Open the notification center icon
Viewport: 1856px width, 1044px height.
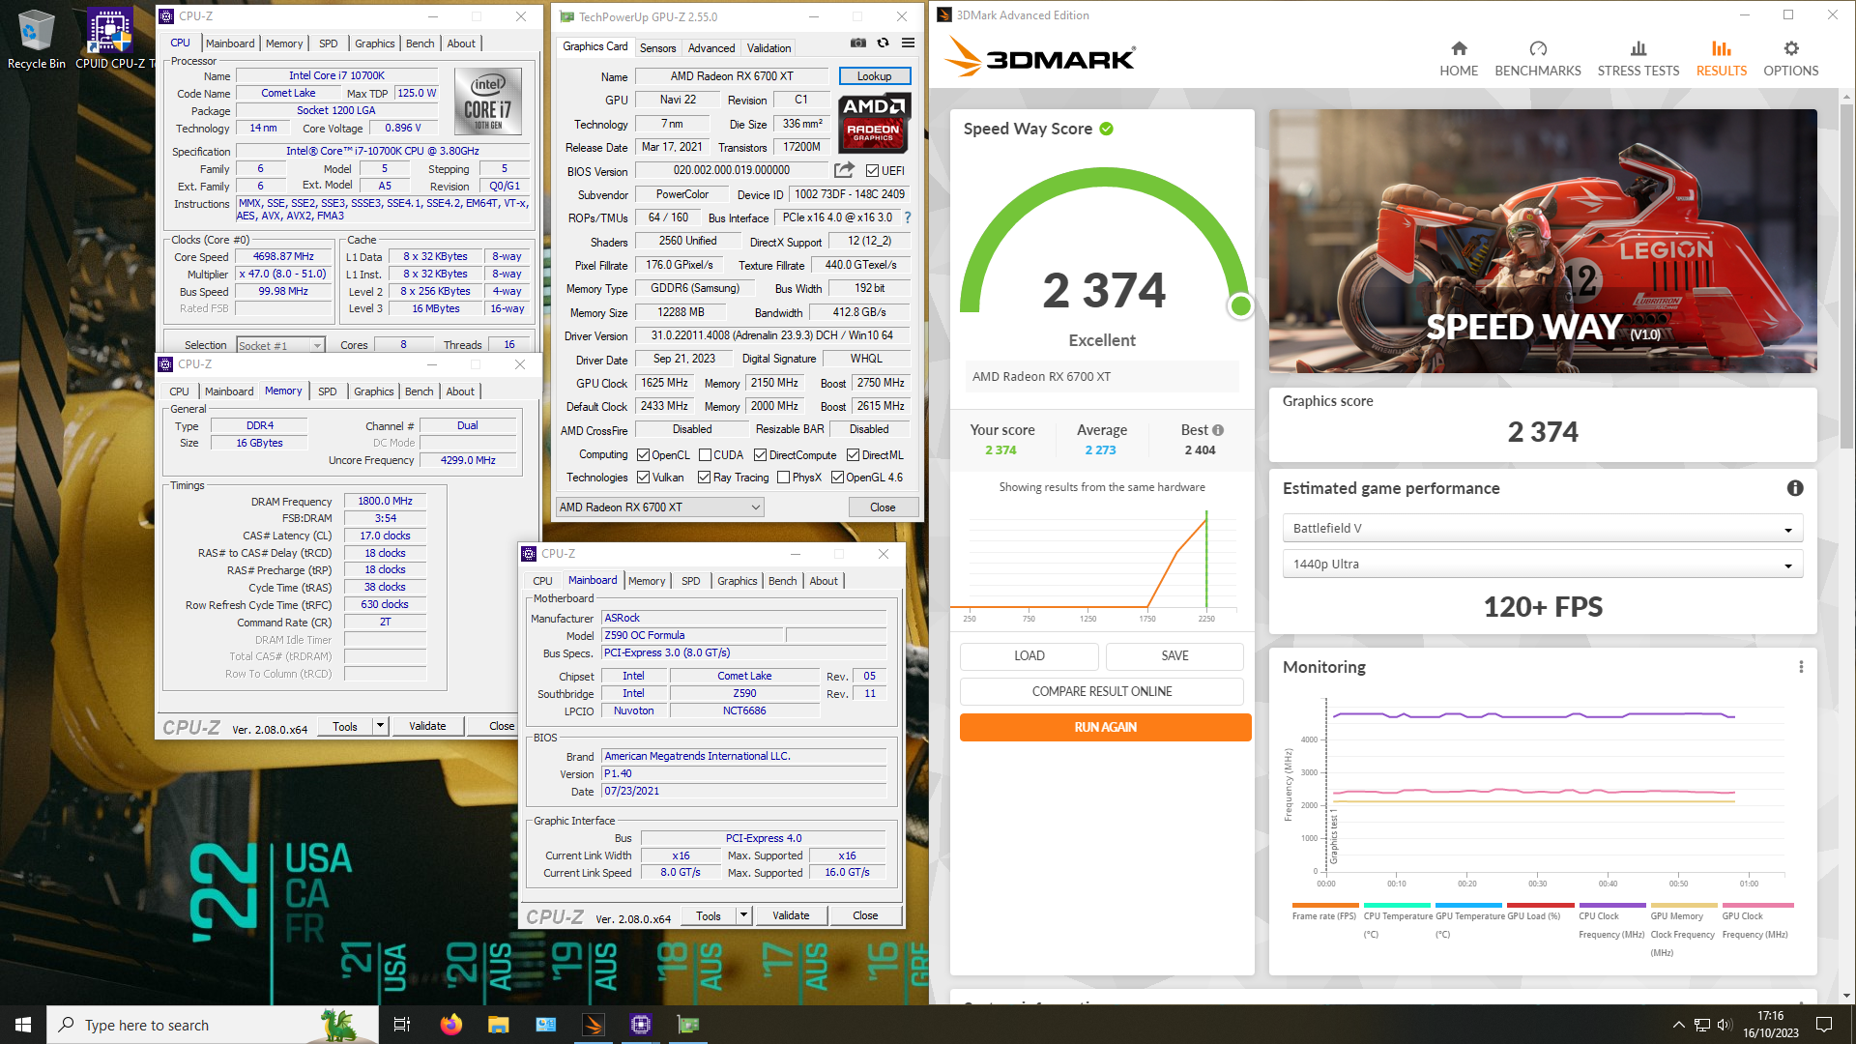pyautogui.click(x=1824, y=1025)
